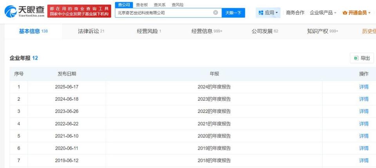The image size is (376, 168).
Task: Open 详情 for the 2024 annual report
Action: pyautogui.click(x=364, y=87)
